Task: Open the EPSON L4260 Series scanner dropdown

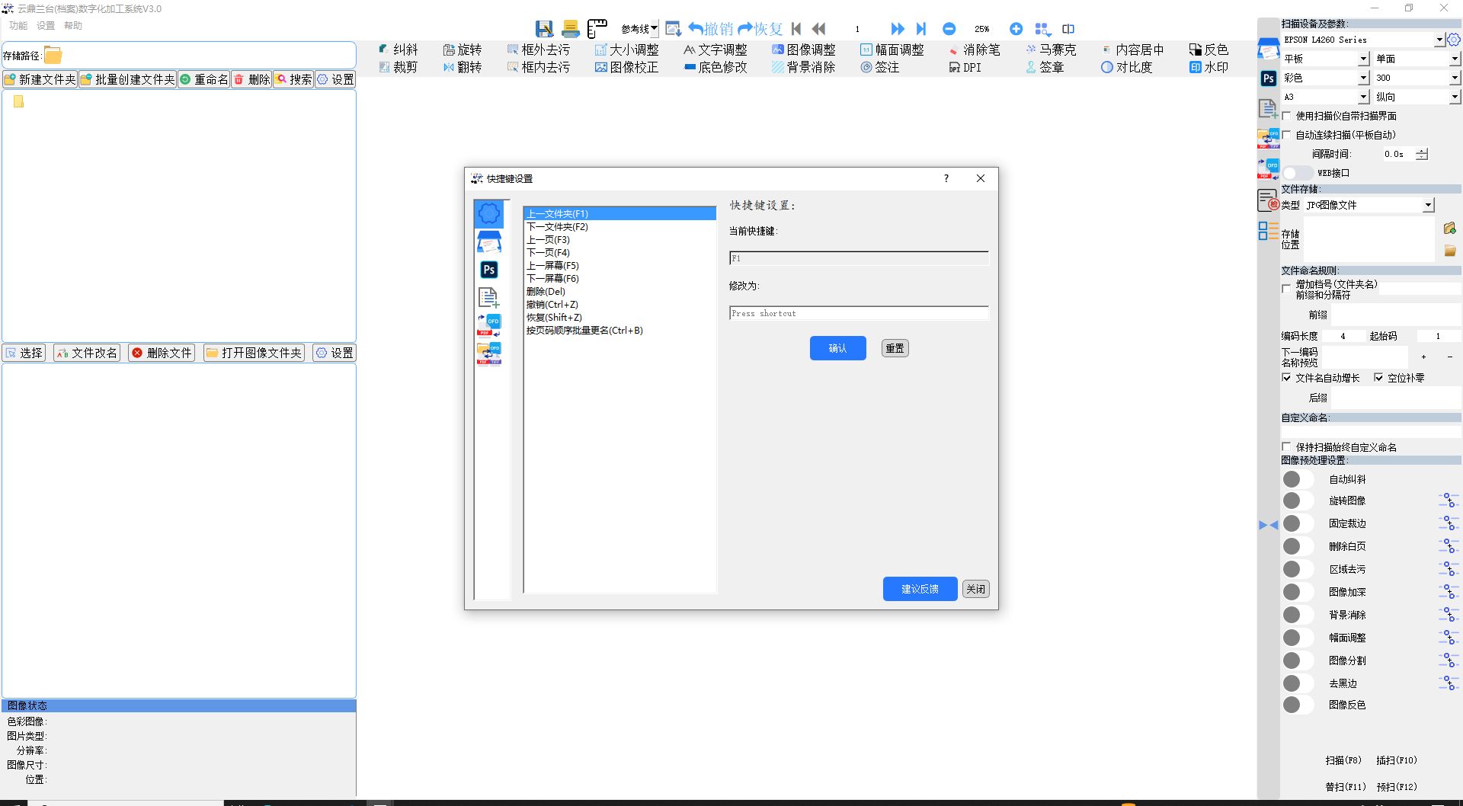Action: click(1439, 40)
